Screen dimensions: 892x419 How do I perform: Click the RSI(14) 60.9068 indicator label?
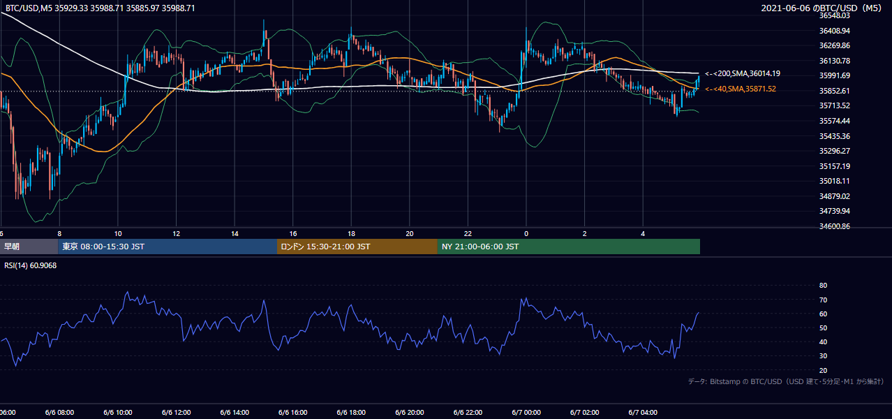tap(30, 265)
